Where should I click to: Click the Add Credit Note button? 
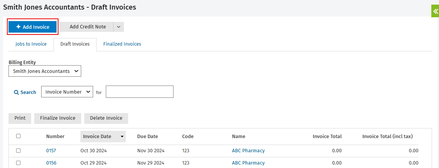pyautogui.click(x=87, y=27)
